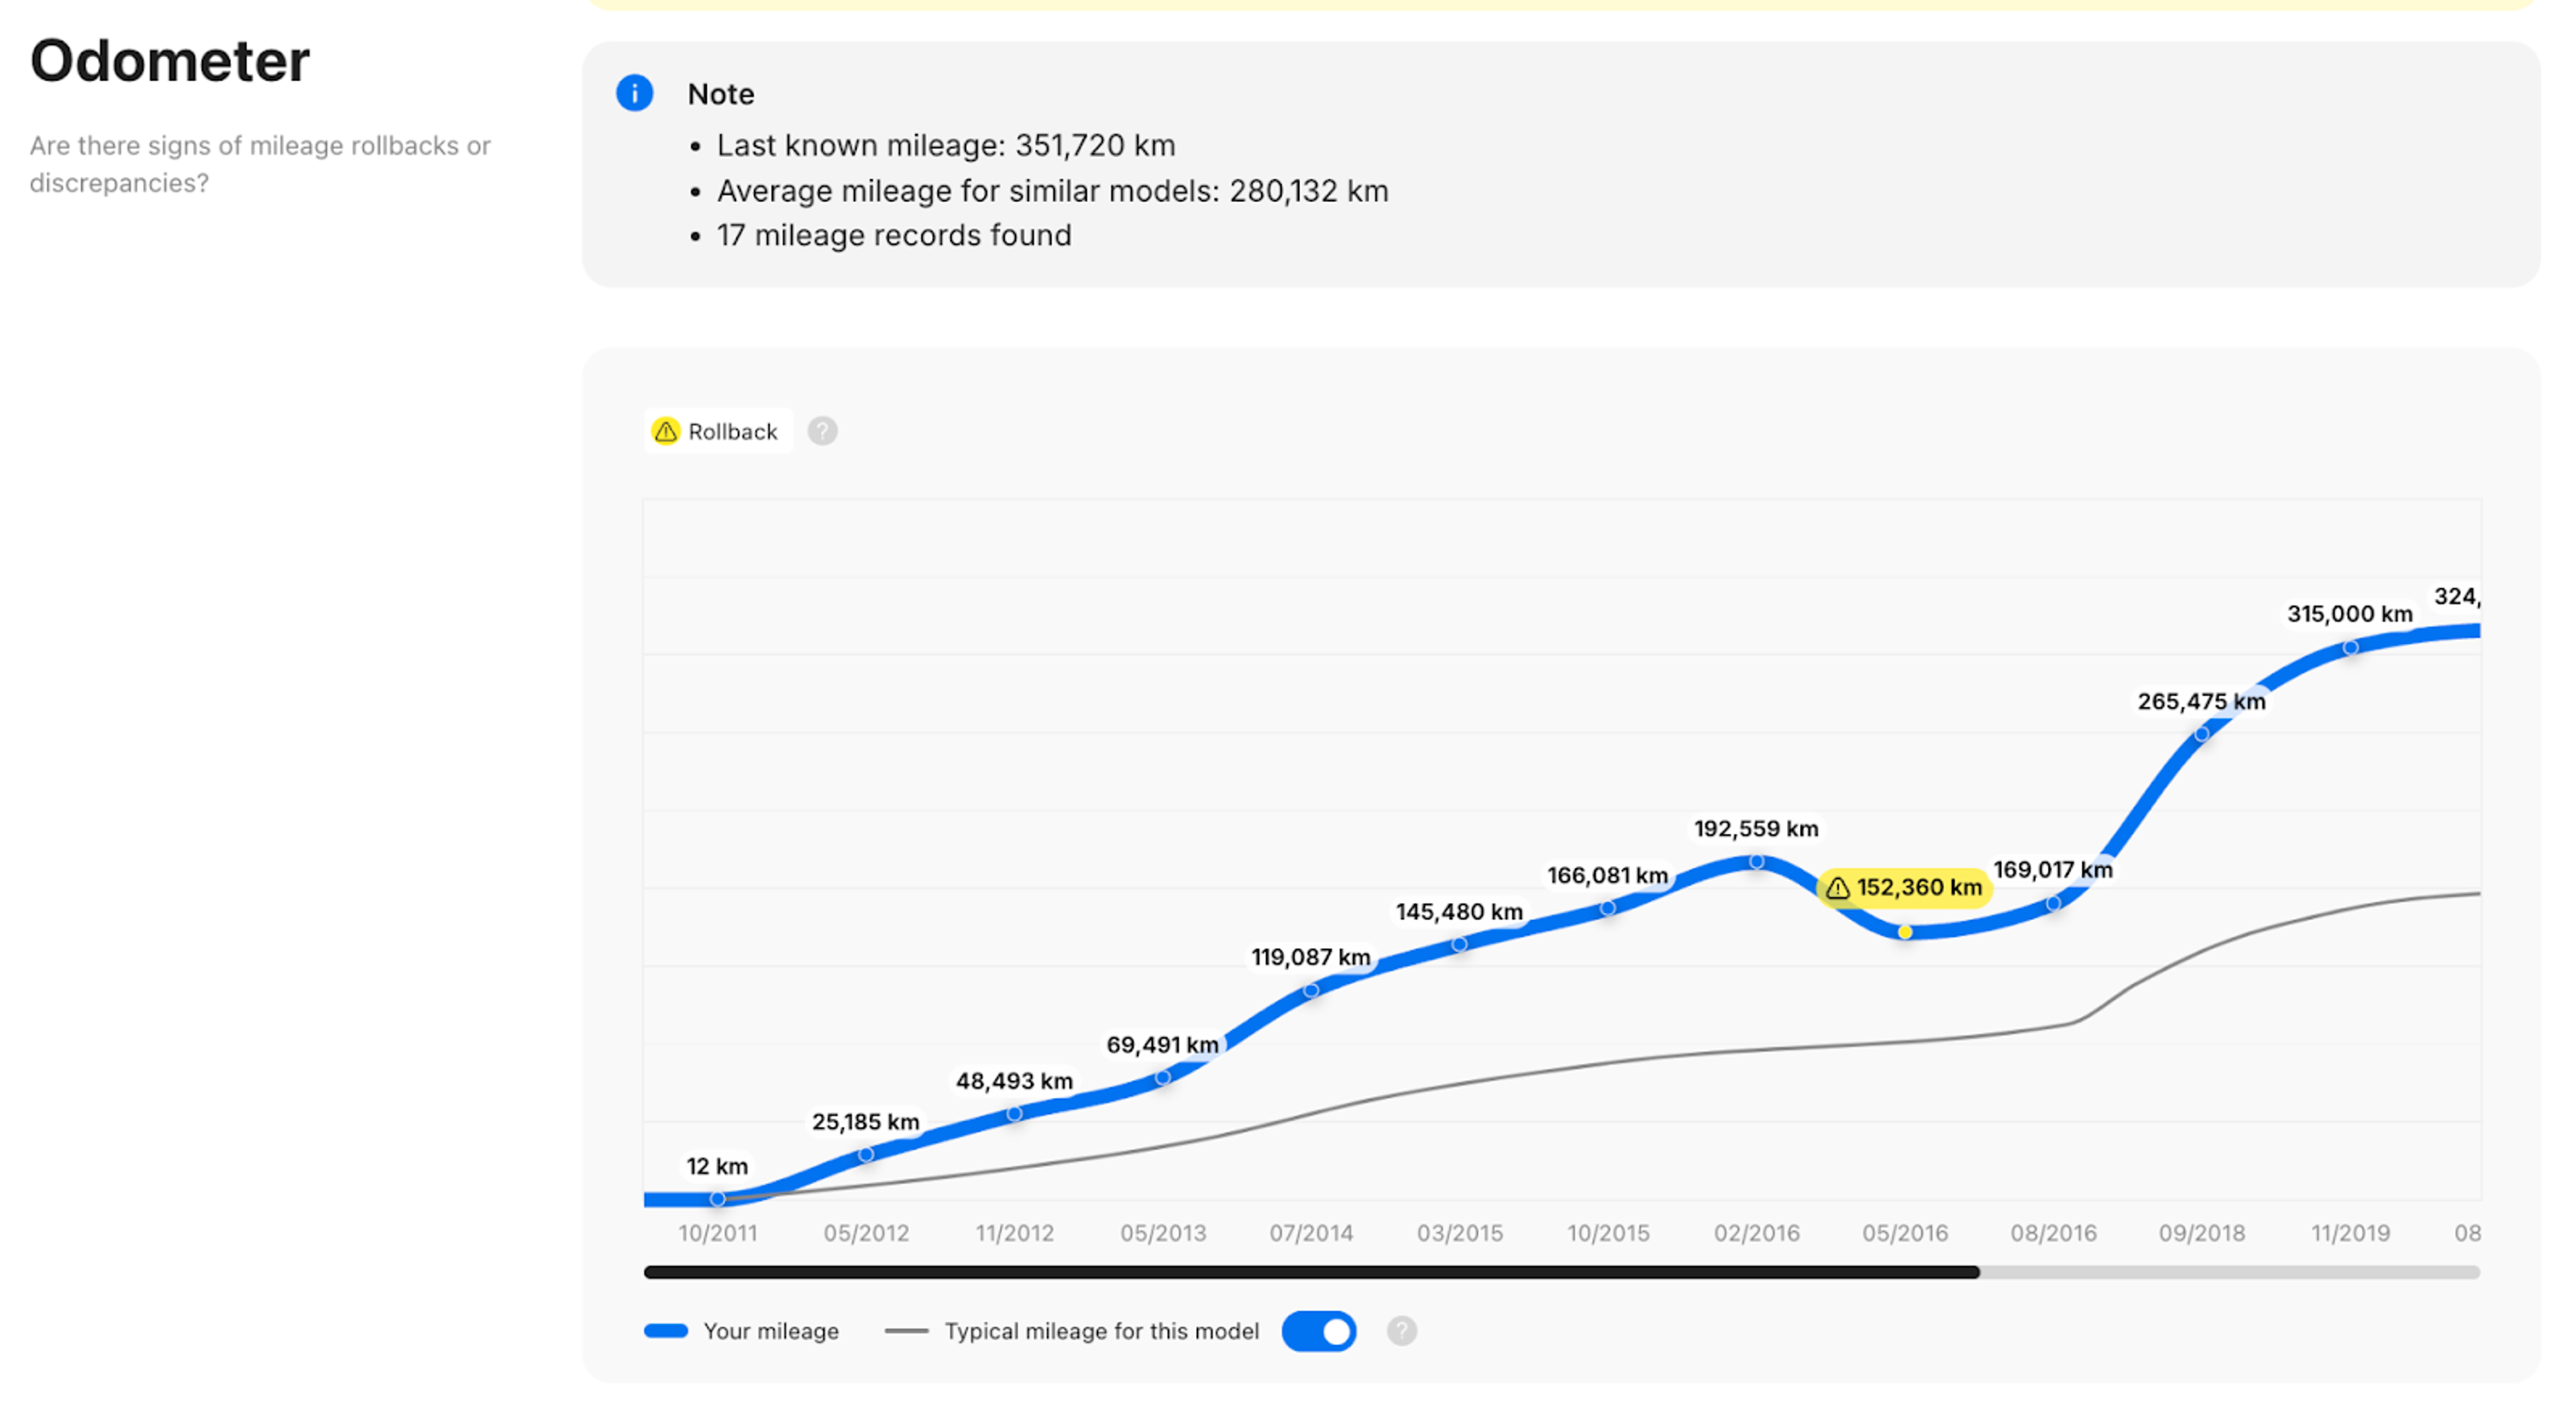Click the yellow Rollback warning icon

(x=665, y=431)
